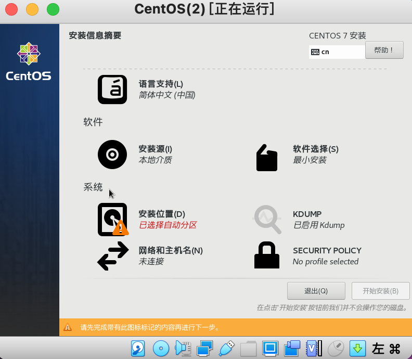
Task: Open 网络和主机名(N) network settings
Action: pyautogui.click(x=171, y=250)
